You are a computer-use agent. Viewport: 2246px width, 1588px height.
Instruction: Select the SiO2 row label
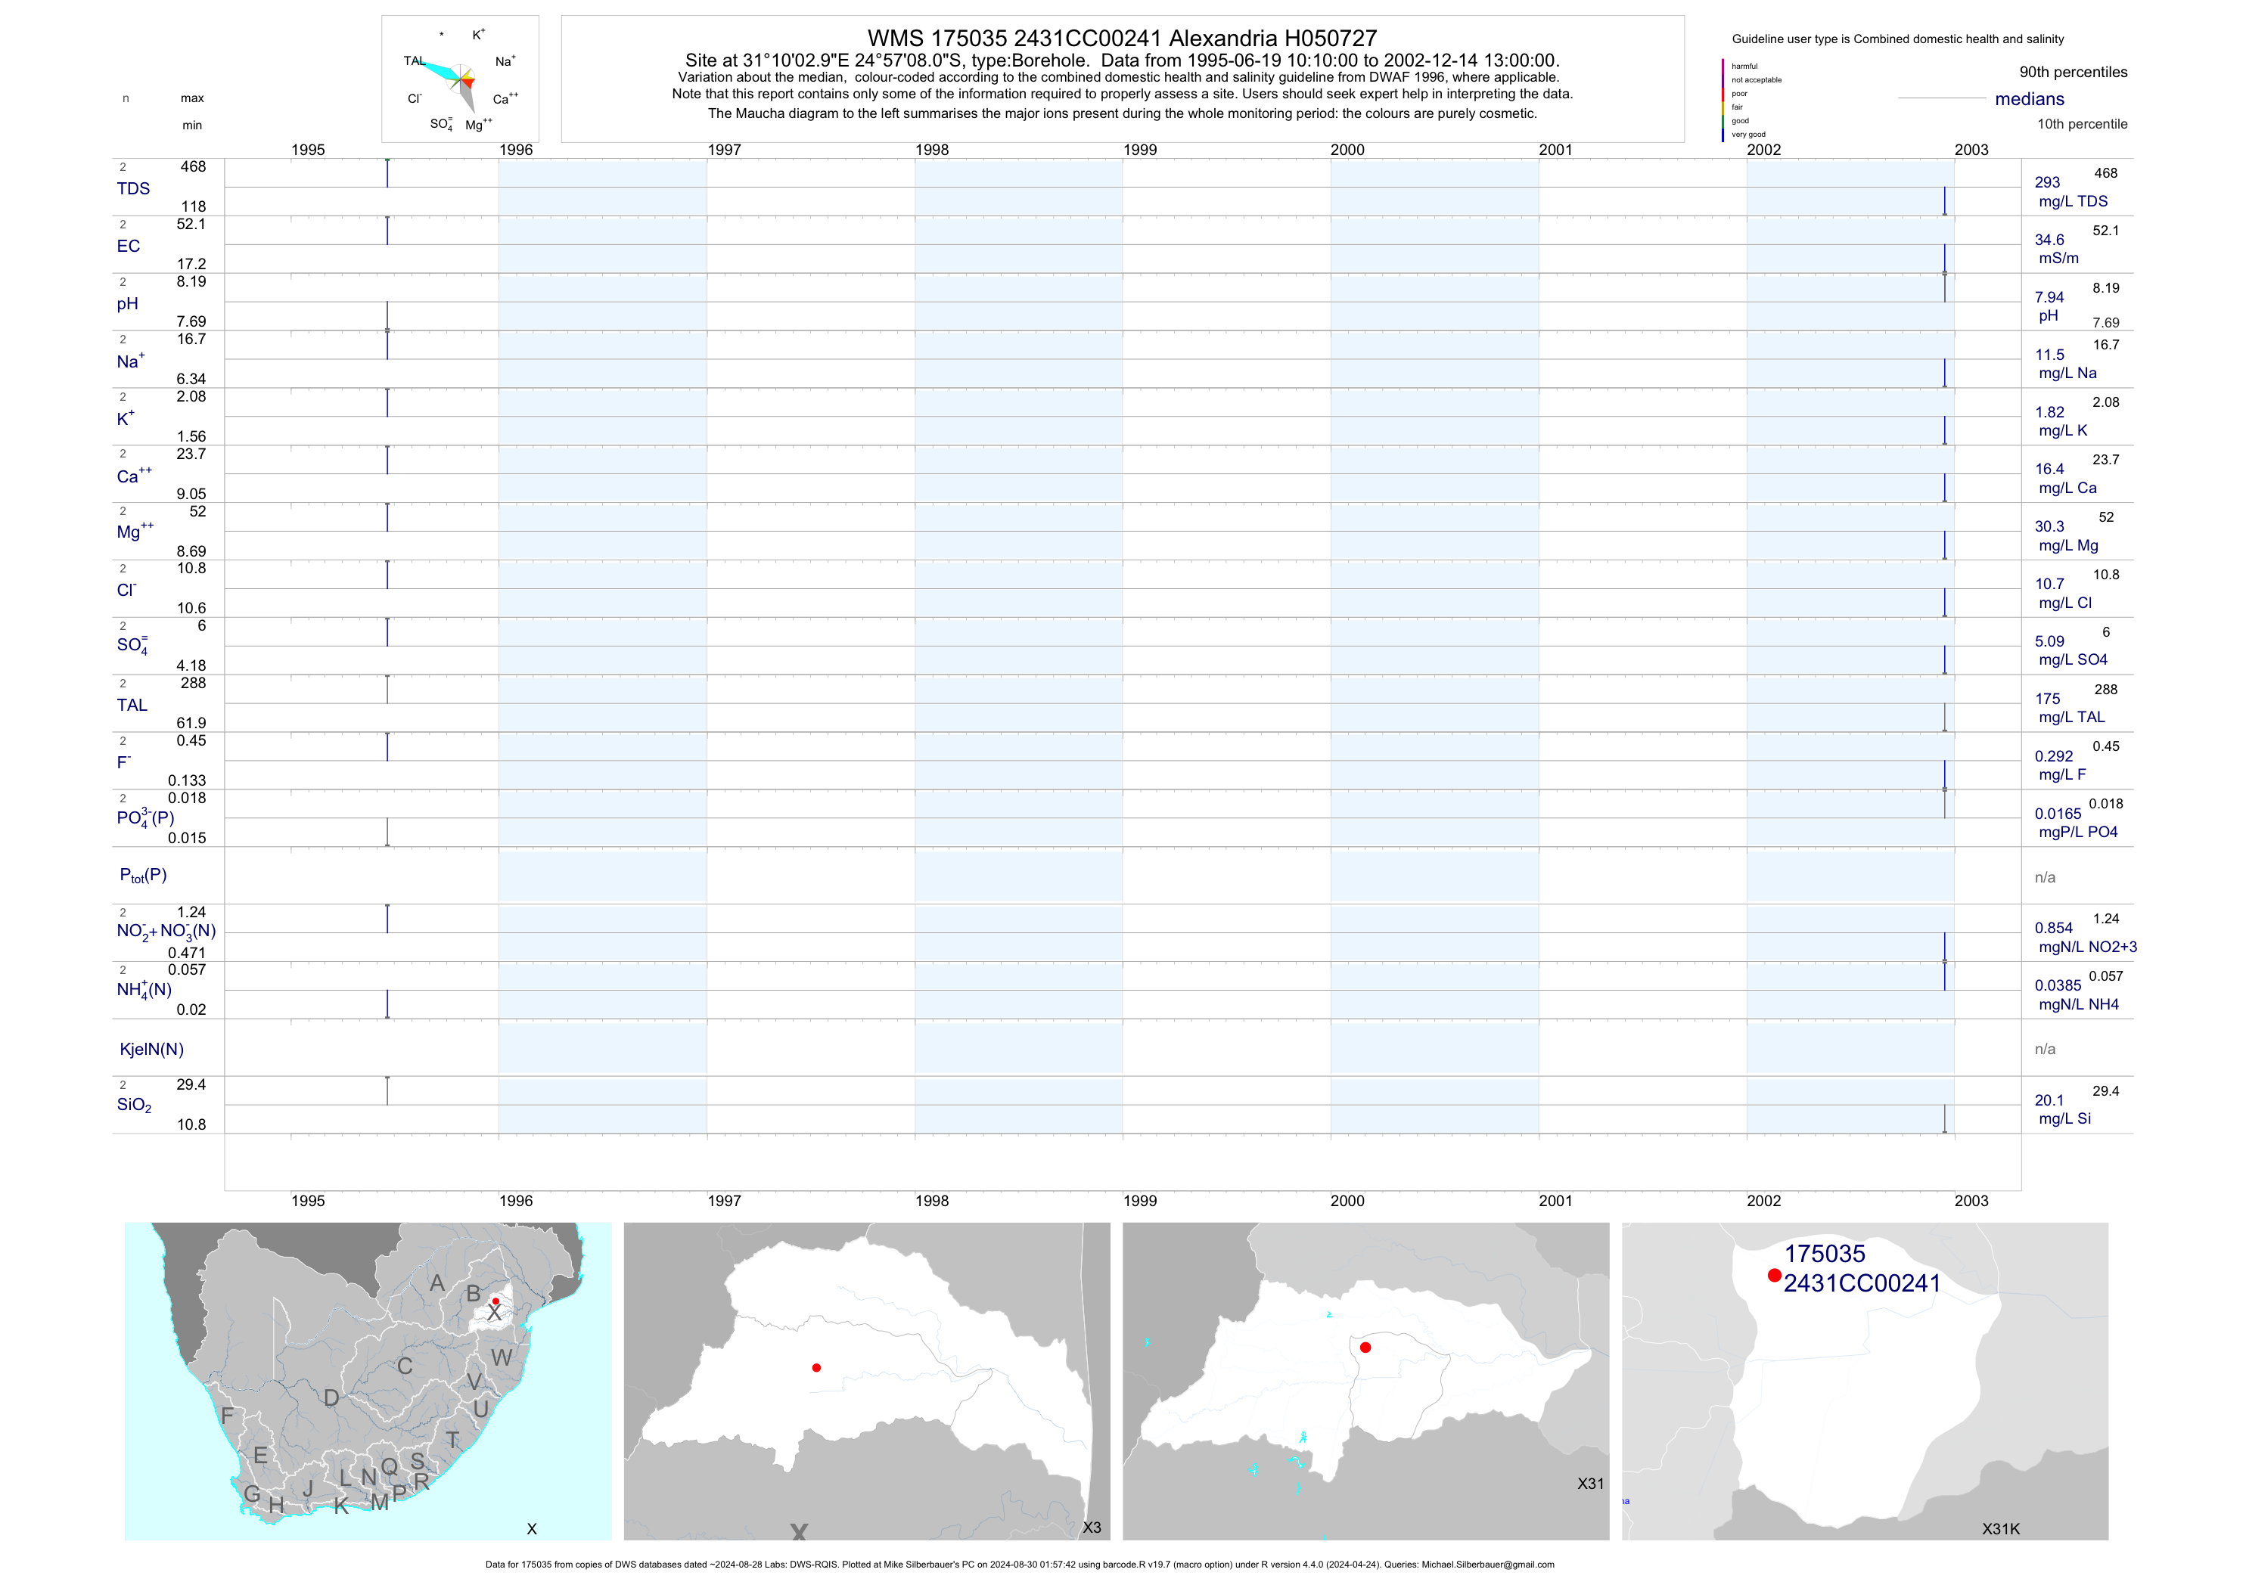pos(134,1105)
